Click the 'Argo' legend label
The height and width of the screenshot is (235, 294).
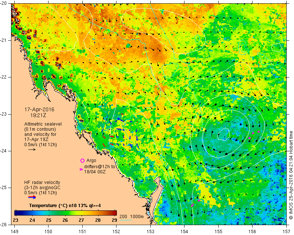pos(91,160)
